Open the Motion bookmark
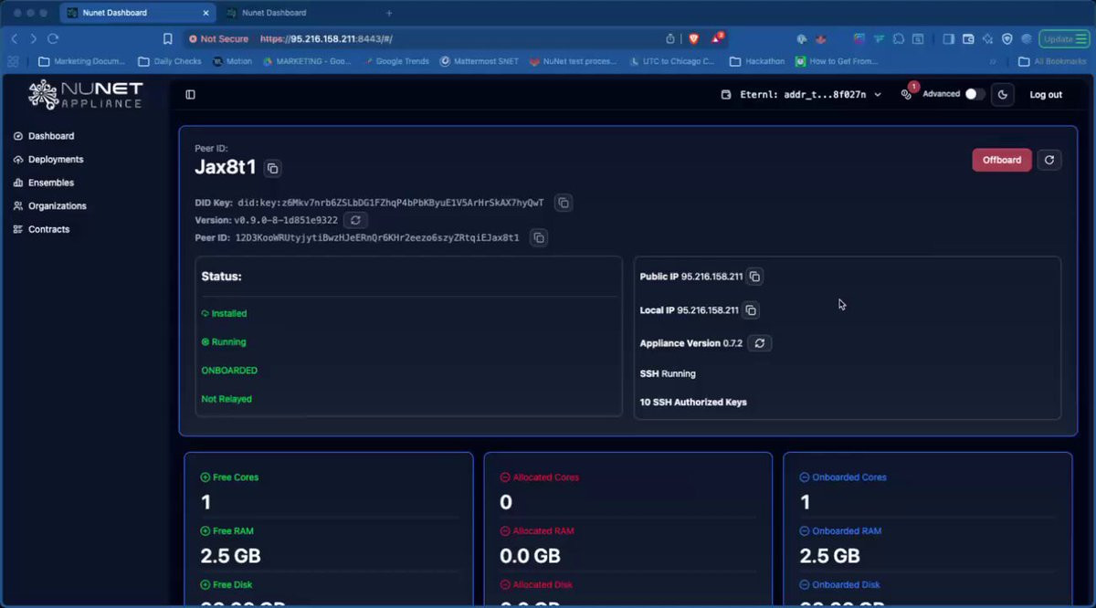1096x608 pixels. pos(232,62)
